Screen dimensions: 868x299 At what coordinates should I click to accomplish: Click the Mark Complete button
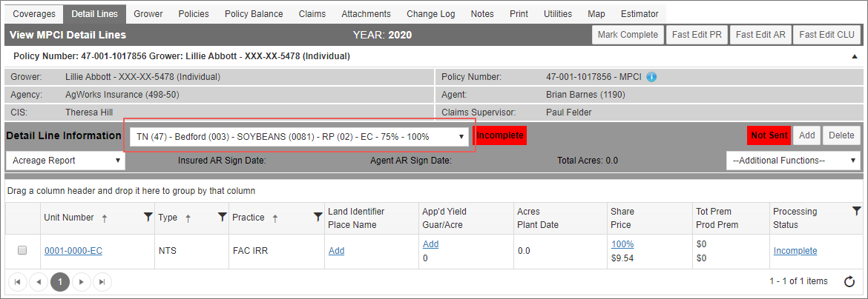coord(628,35)
